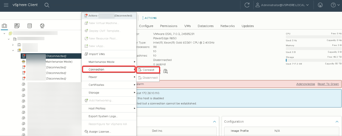The width and height of the screenshot is (342, 136).
Task: Choose Export System Logs menu entry
Action: point(109,116)
